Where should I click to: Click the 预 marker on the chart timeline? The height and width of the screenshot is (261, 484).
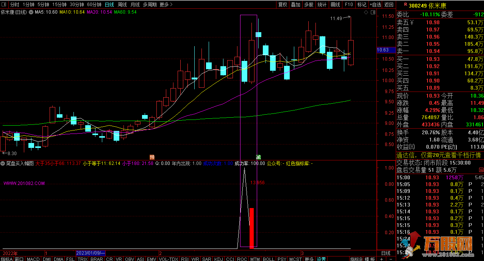pyautogui.click(x=152, y=157)
